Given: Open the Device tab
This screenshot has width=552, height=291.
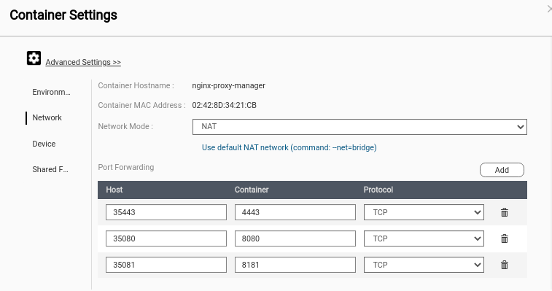Looking at the screenshot, I should 44,144.
